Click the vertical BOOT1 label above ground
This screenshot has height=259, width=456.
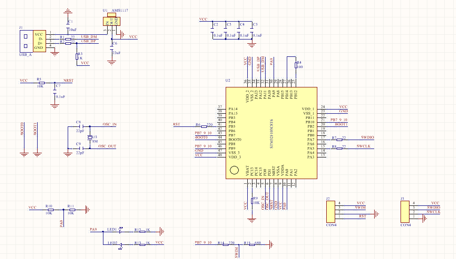[35, 129]
